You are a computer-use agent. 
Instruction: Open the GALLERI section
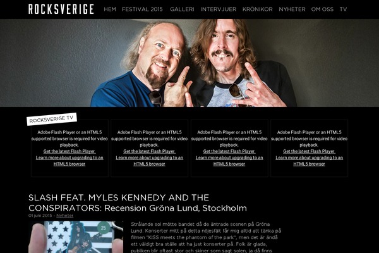coord(182,9)
